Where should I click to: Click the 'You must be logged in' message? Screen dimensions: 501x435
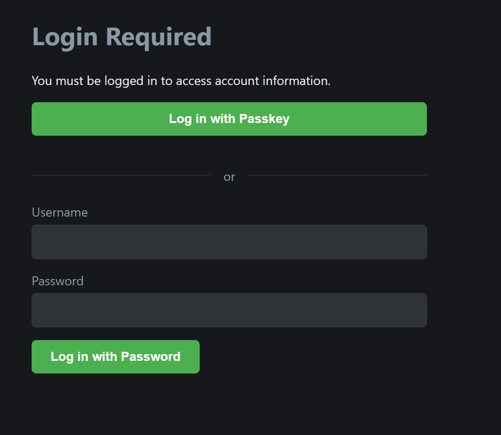point(181,81)
